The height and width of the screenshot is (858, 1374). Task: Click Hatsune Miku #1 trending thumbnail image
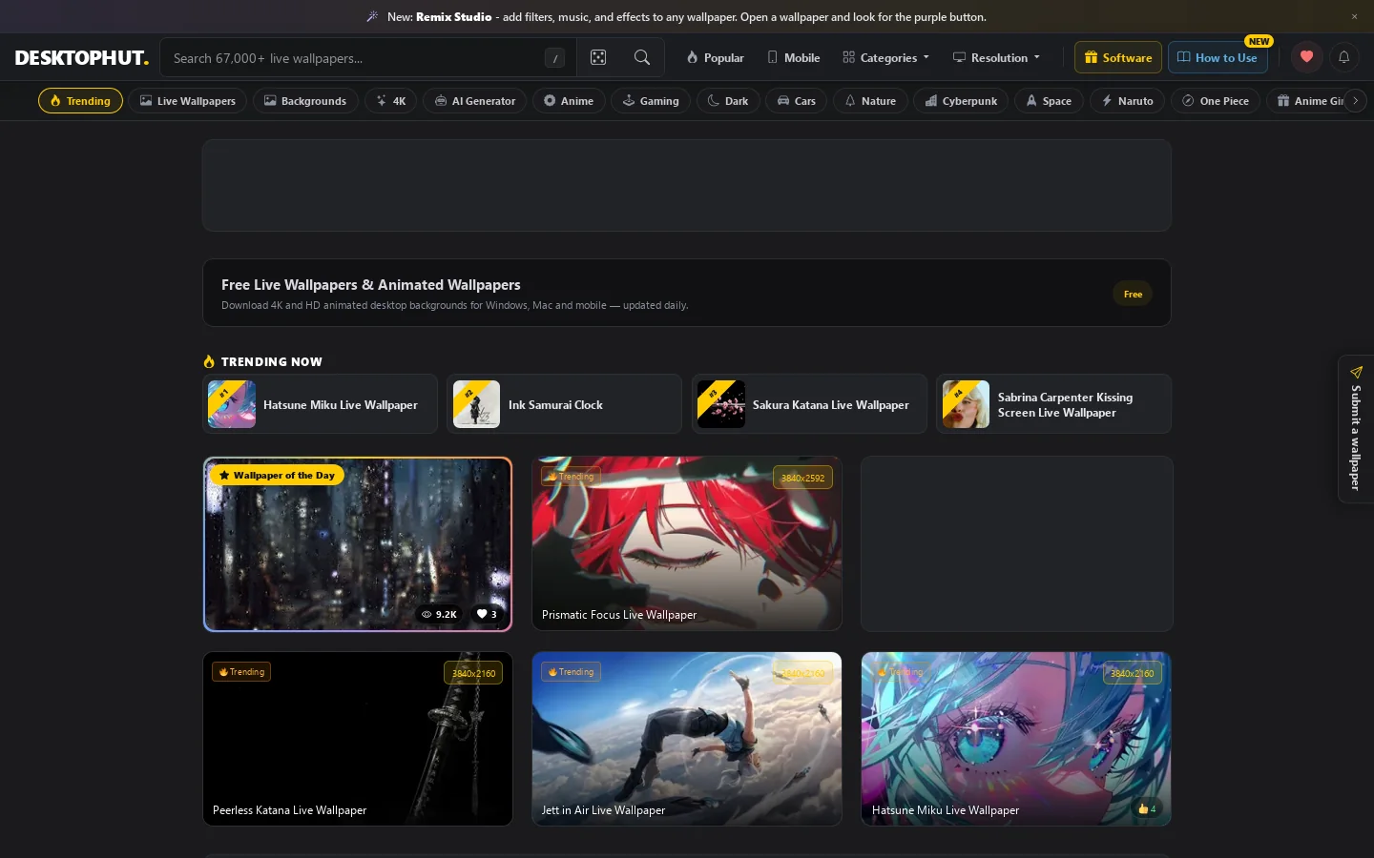[x=232, y=404]
